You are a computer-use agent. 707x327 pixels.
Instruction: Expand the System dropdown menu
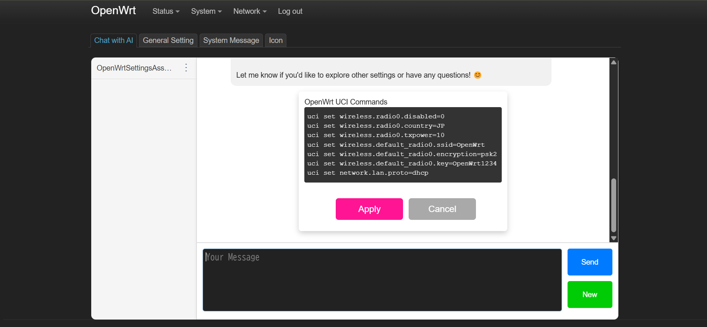206,11
